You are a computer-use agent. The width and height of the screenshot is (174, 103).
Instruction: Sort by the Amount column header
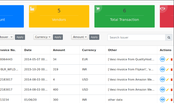[x=59, y=50]
